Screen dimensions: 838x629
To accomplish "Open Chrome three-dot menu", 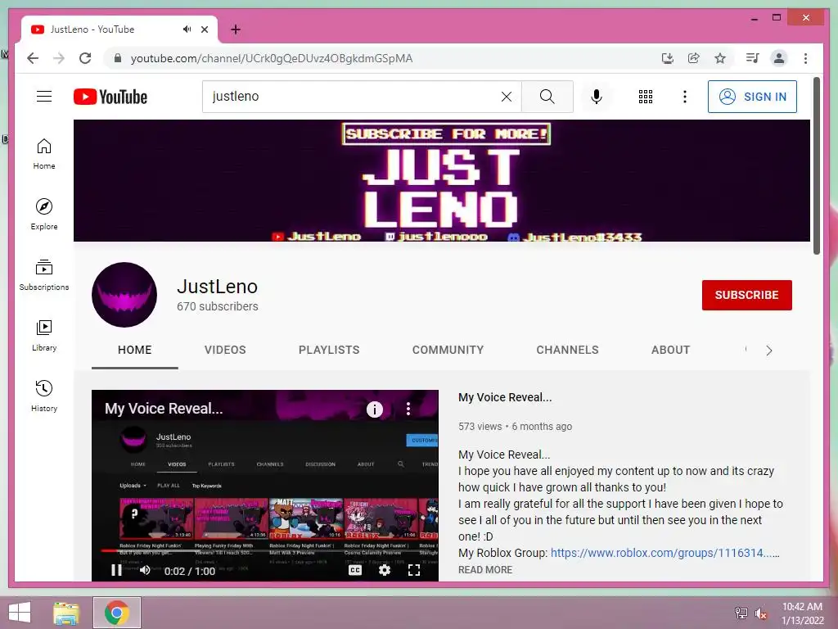I will pyautogui.click(x=805, y=58).
